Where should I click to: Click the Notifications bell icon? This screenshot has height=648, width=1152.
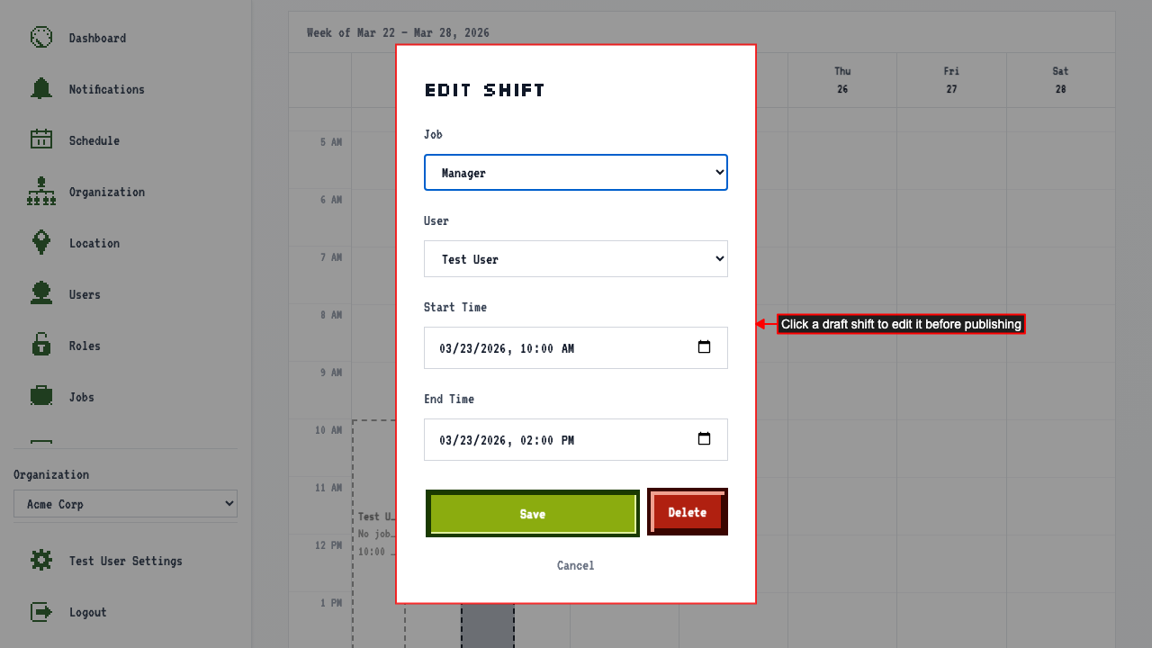click(41, 89)
